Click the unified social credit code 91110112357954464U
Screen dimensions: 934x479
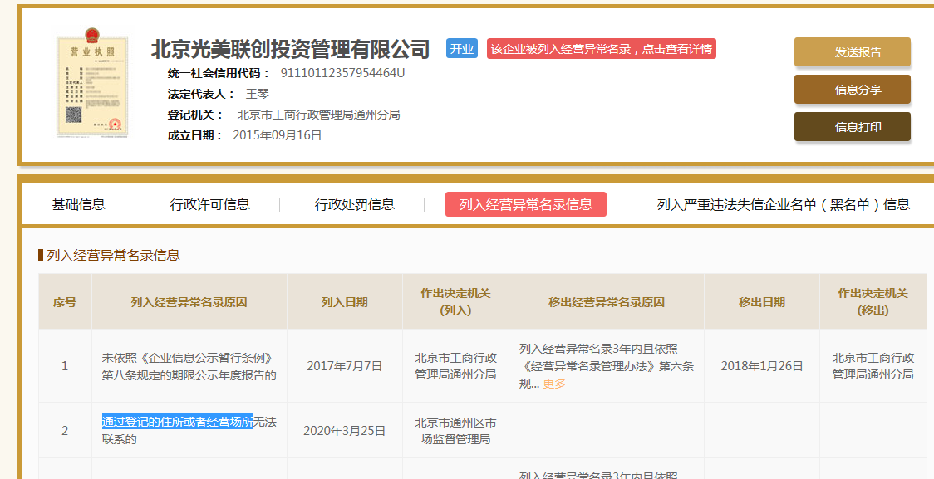click(342, 72)
